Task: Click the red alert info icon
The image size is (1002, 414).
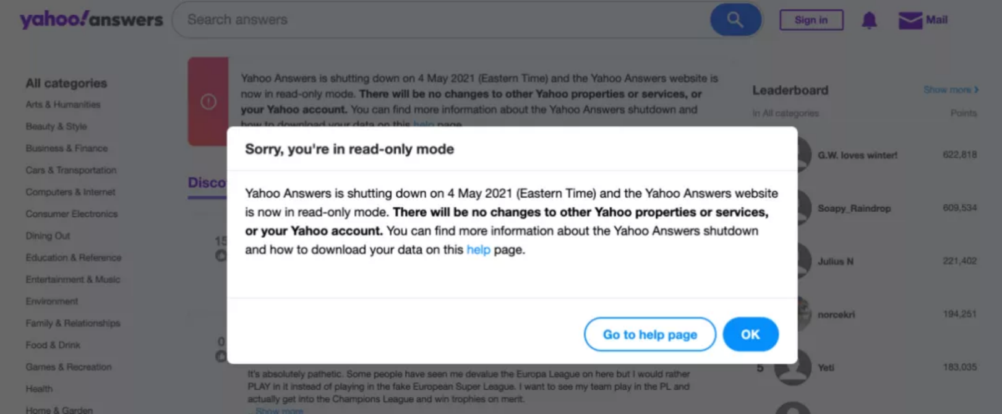Action: point(208,101)
